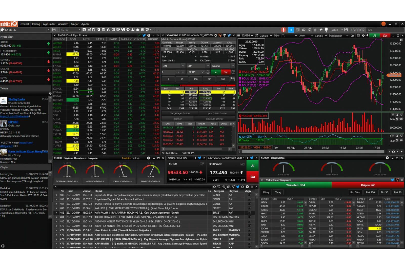Open the LMT order type dropdown
Screen dimensions: 405x270
[173, 66]
